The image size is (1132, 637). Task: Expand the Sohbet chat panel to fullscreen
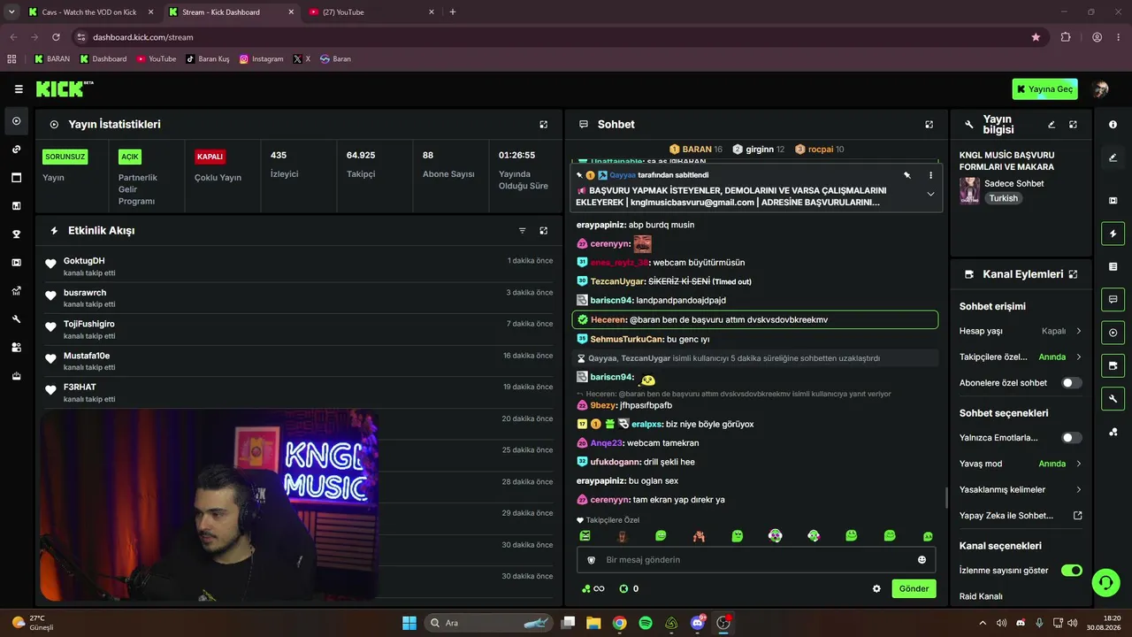(x=929, y=125)
